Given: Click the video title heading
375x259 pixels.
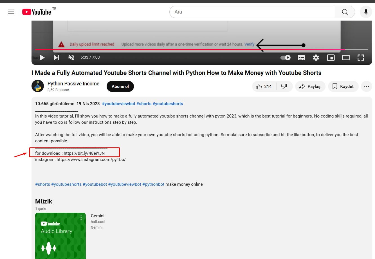Looking at the screenshot, I should tap(176, 73).
